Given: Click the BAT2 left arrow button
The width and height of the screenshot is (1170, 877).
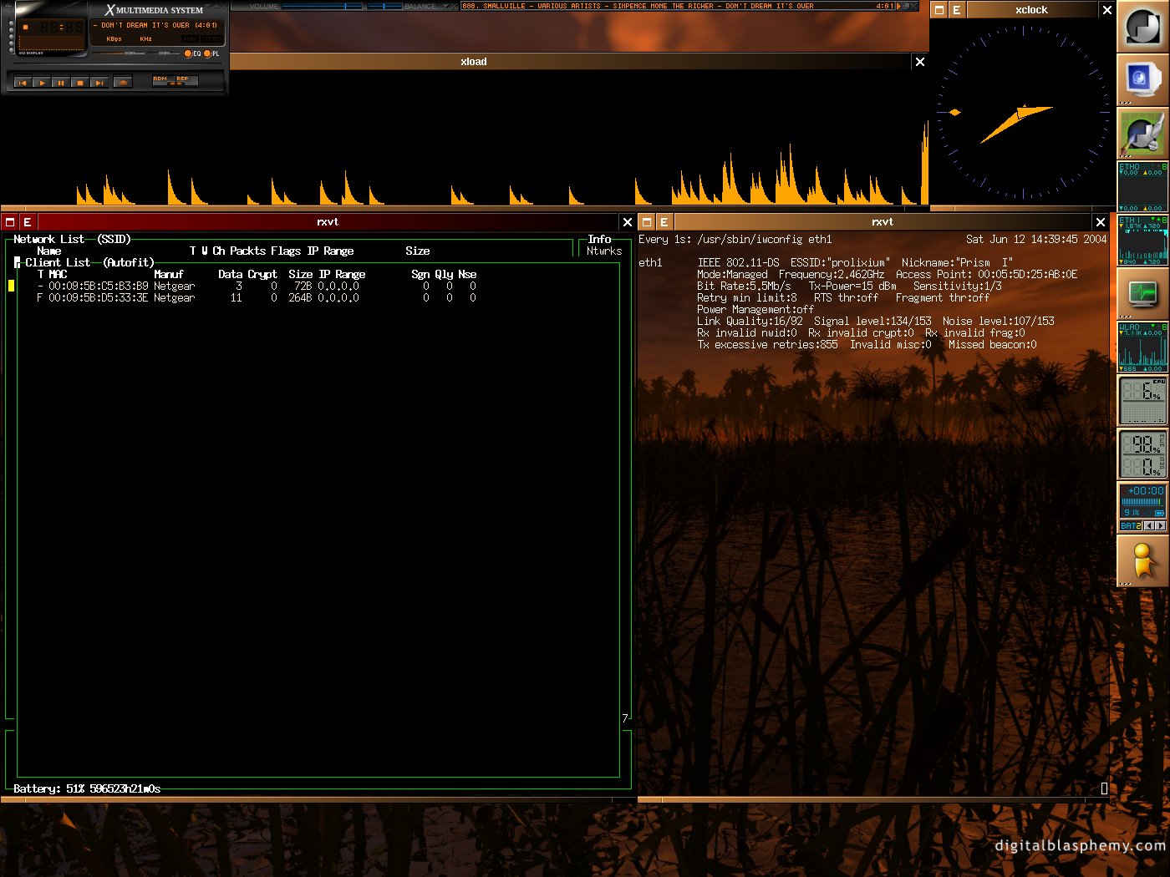Looking at the screenshot, I should pos(1148,526).
